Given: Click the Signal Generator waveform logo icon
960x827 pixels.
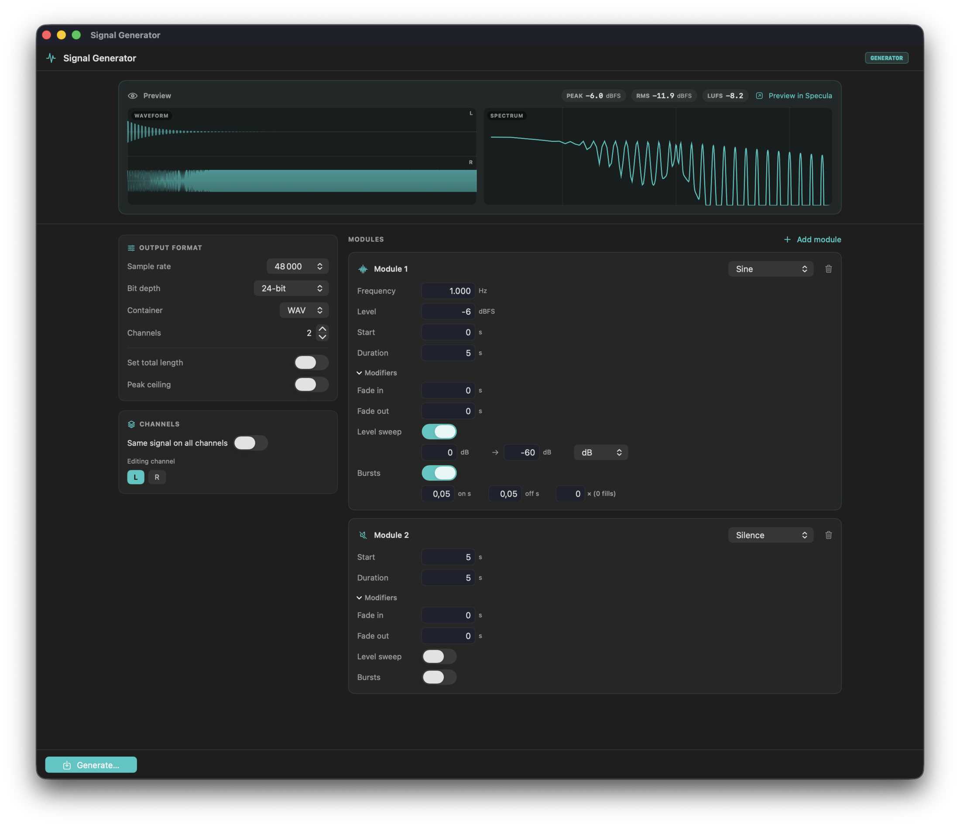Looking at the screenshot, I should tap(51, 58).
